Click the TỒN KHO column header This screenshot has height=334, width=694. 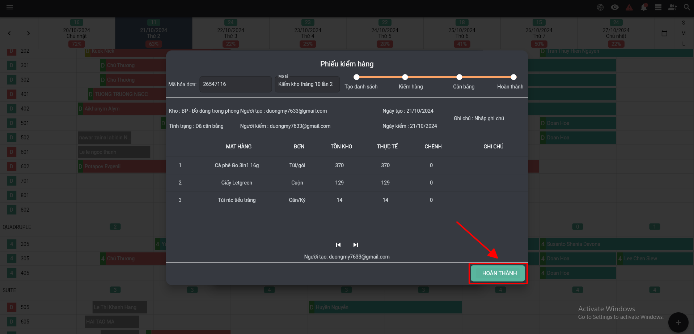[341, 147]
